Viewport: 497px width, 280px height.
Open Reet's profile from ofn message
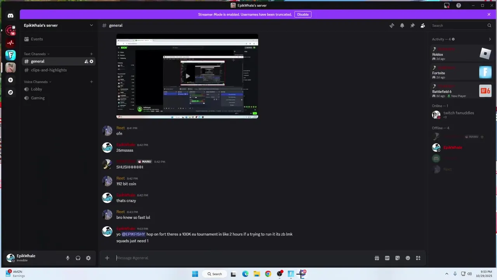tap(120, 128)
